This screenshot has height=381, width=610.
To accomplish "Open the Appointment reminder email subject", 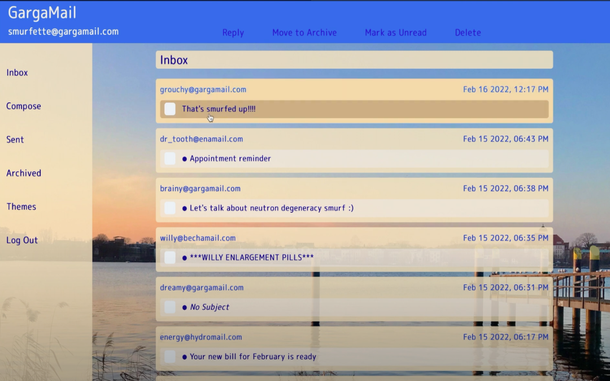I will [230, 158].
